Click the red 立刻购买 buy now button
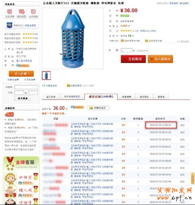The image size is (195, 205). tap(133, 59)
